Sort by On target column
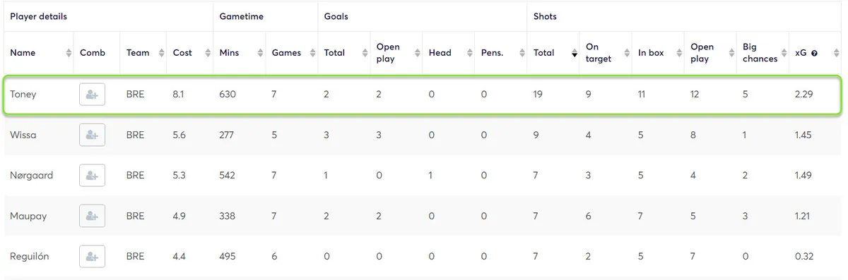This screenshot has width=848, height=280. pos(606,53)
